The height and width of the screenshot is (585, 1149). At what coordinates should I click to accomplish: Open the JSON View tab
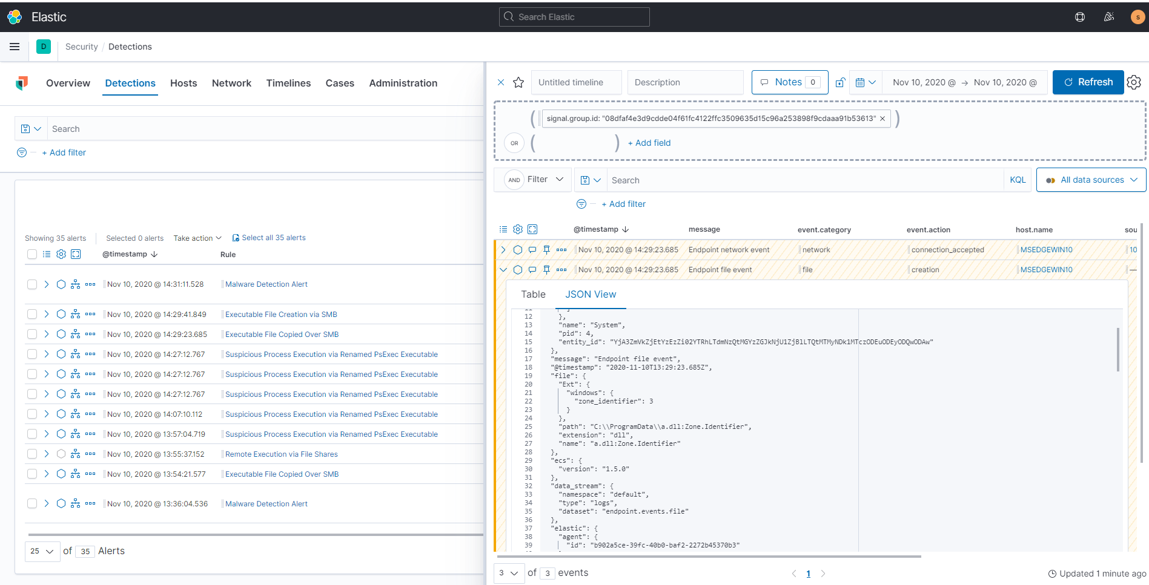tap(591, 295)
